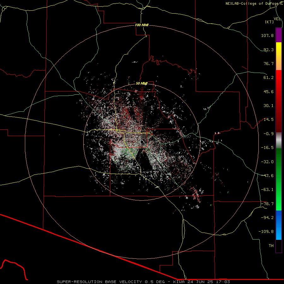The width and height of the screenshot is (284, 284).
Task: Click the 92.3 velocity legend value
Action: pyautogui.click(x=269, y=50)
